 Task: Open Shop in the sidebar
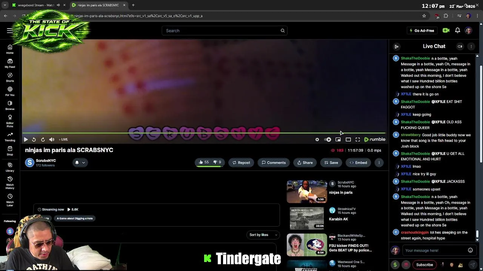[10, 151]
